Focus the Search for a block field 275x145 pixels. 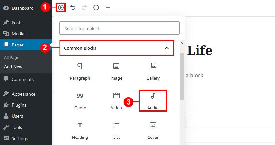coord(119,28)
